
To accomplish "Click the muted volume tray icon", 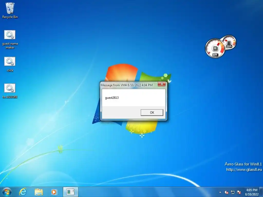I will 227,192.
